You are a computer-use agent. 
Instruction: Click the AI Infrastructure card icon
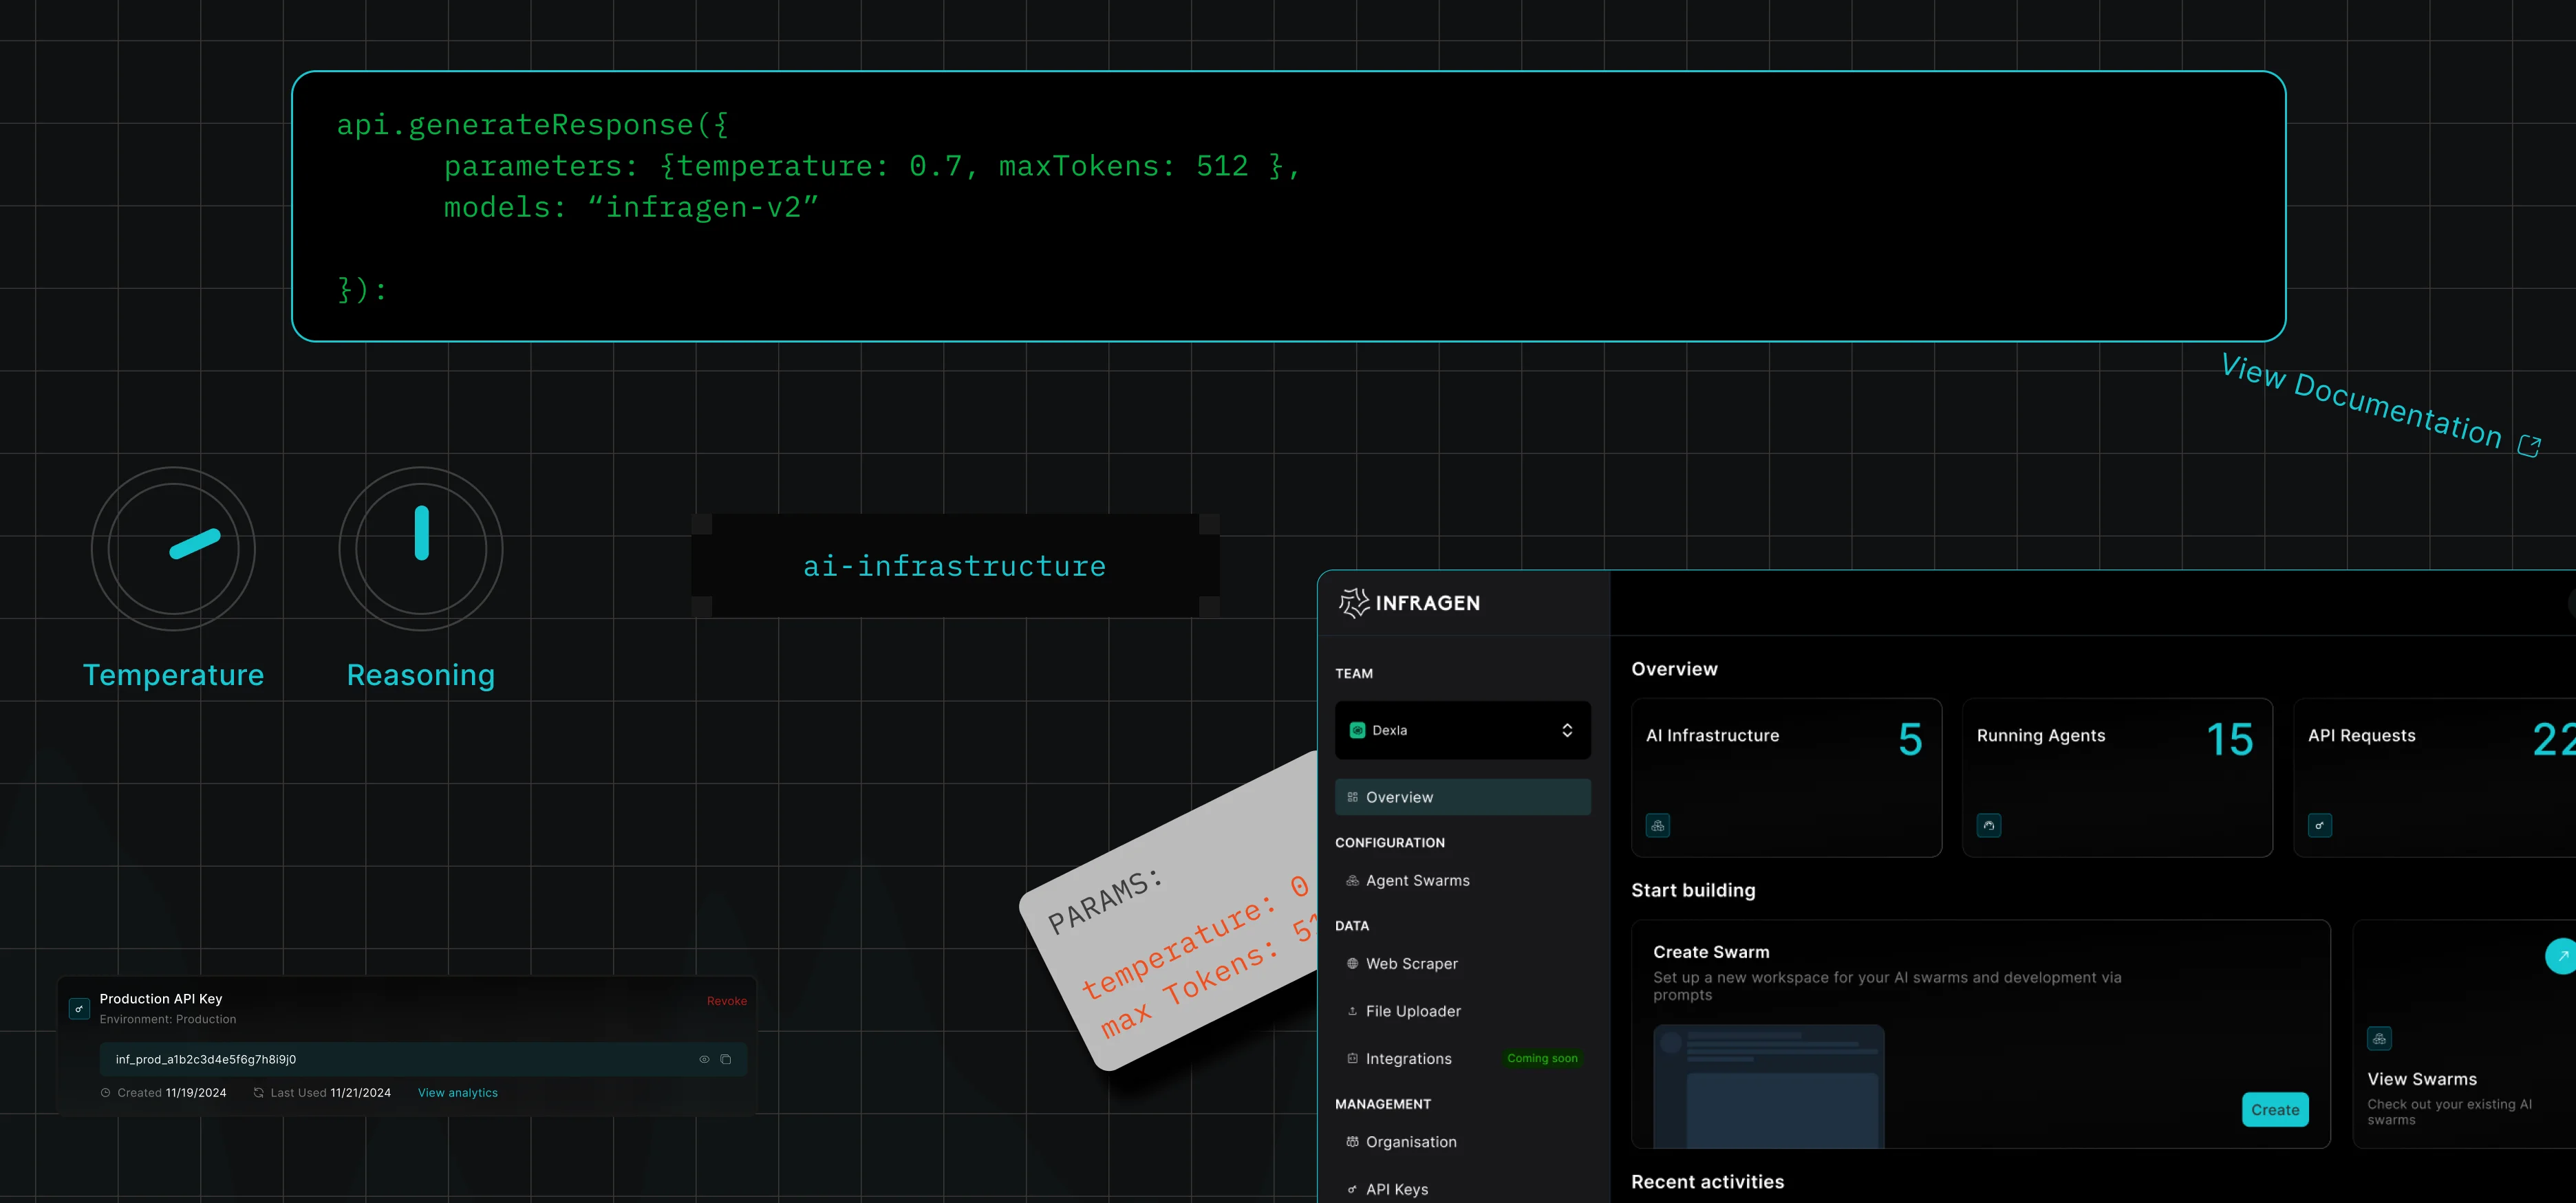coord(1657,825)
